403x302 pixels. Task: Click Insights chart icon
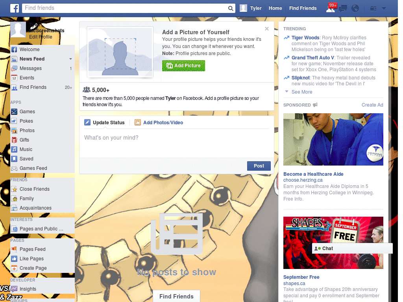point(14,289)
